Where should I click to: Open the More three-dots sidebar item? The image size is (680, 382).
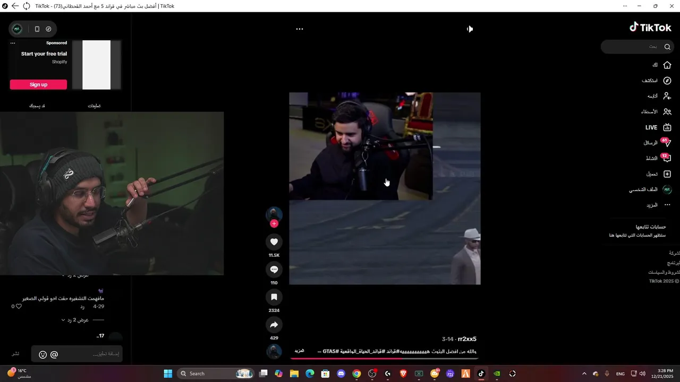click(x=667, y=205)
